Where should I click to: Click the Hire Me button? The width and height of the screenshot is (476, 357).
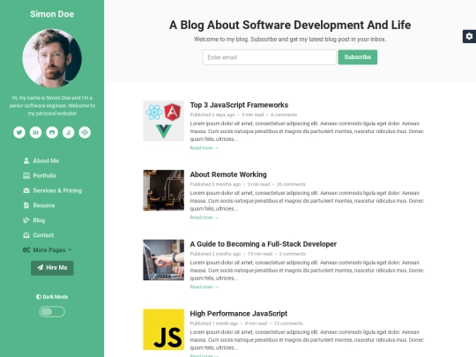(x=52, y=268)
